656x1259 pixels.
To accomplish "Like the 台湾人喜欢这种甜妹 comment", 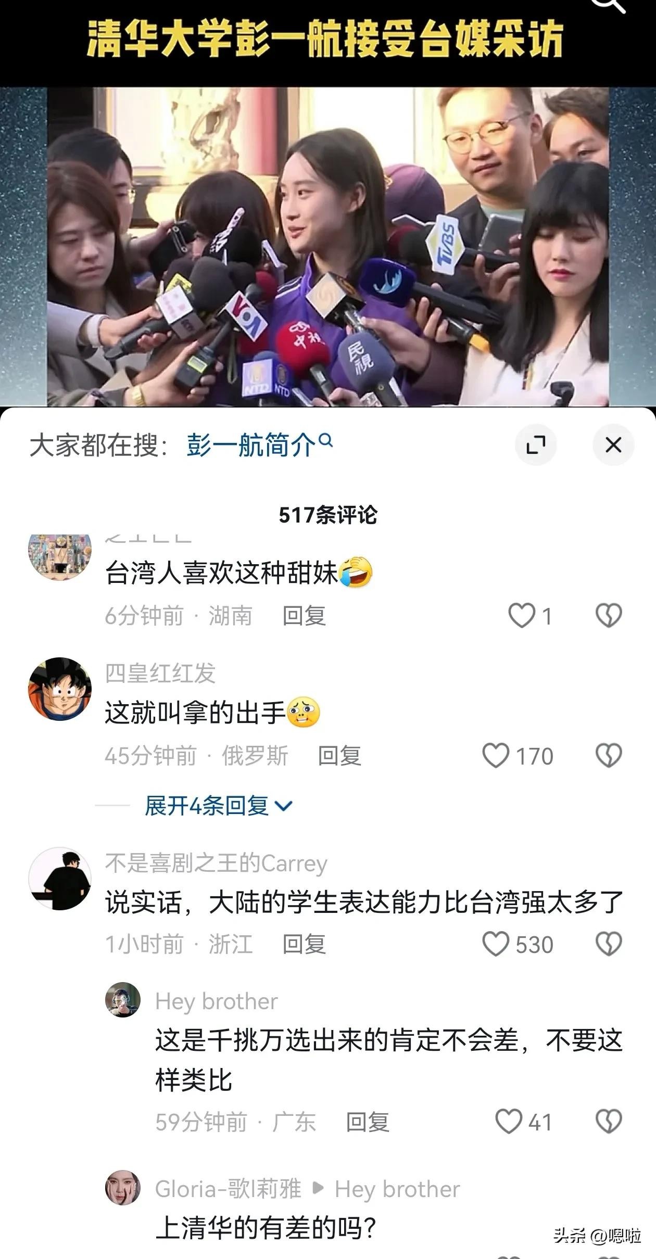I will (521, 616).
